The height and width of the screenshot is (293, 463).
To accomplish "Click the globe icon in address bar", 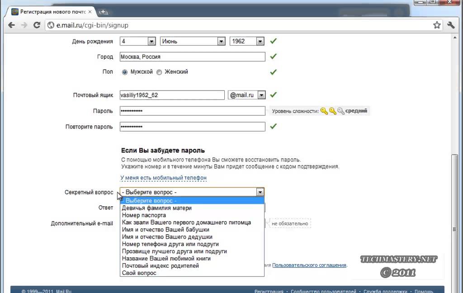I will (51, 26).
